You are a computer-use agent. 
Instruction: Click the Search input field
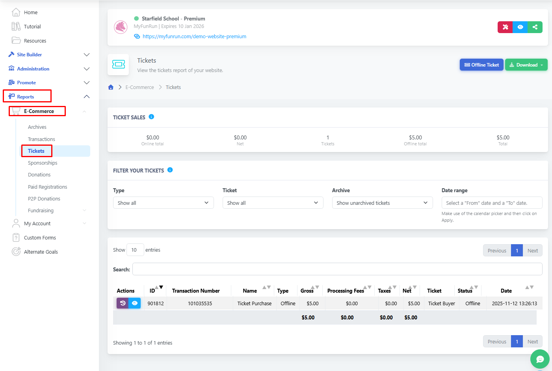coord(337,269)
